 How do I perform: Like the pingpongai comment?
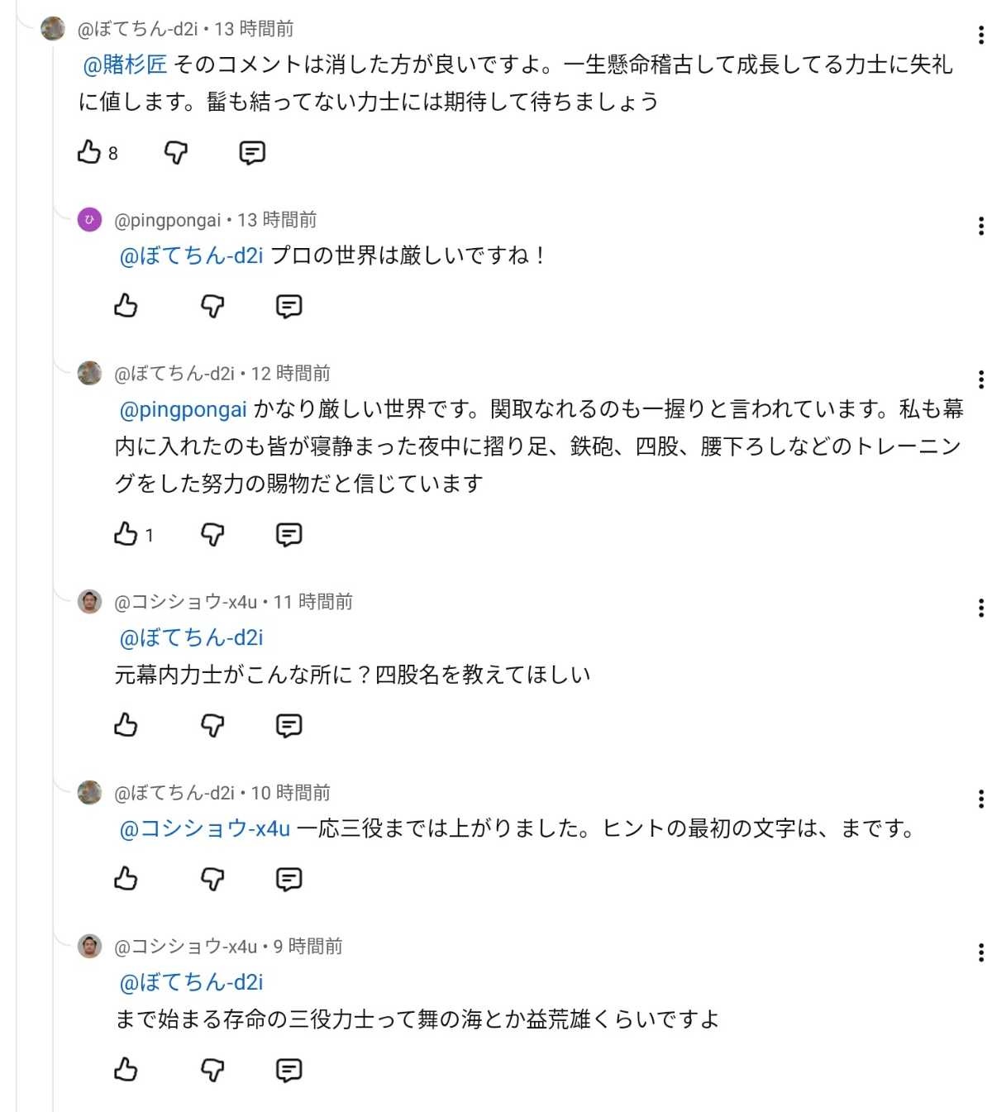coord(126,306)
